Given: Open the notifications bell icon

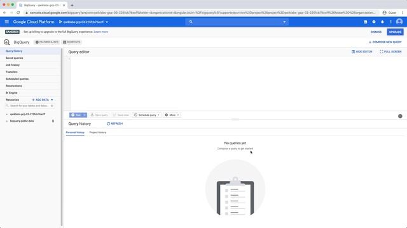Looking at the screenshot, I should (382, 22).
